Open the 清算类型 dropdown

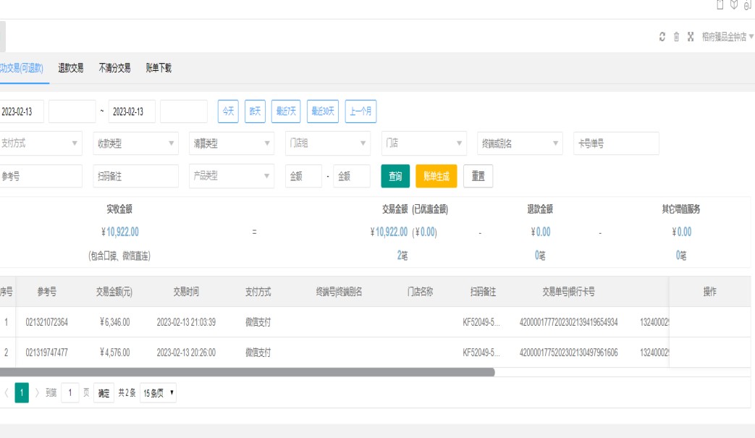pyautogui.click(x=231, y=143)
